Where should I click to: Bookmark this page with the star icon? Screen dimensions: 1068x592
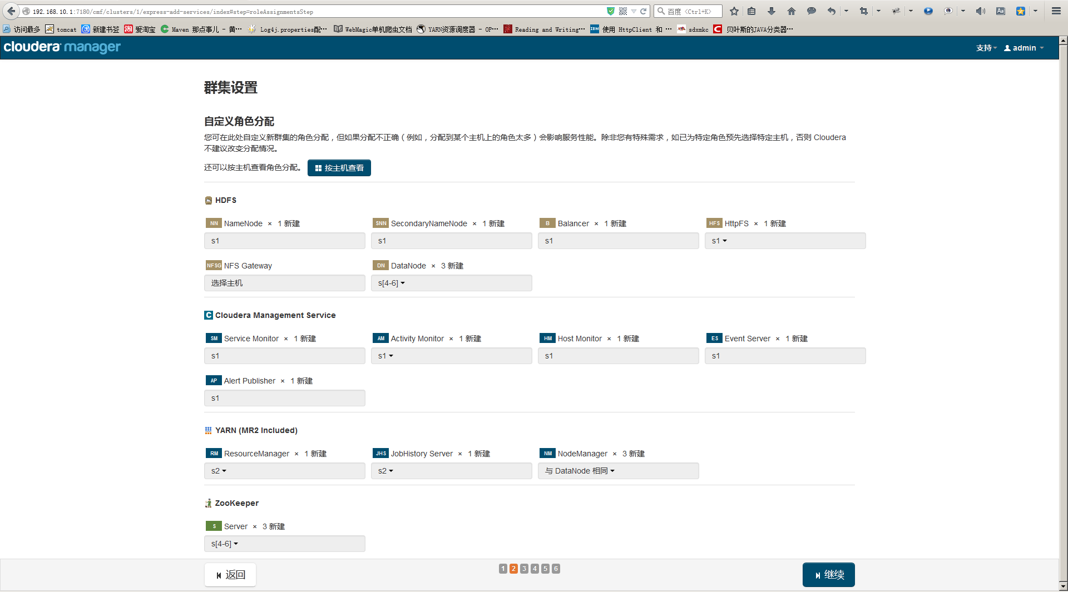coord(734,11)
